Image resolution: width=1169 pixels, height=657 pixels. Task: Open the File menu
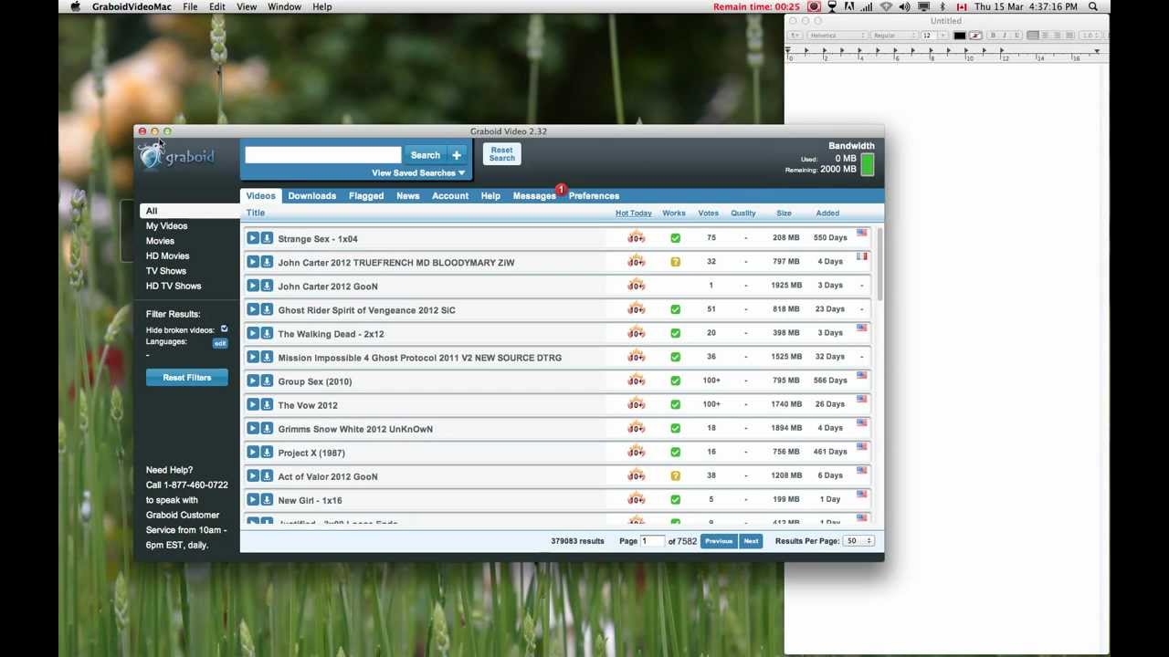click(190, 6)
